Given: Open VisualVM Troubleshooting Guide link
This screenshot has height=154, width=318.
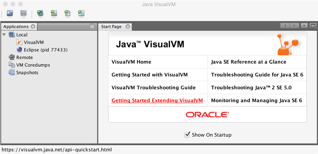Looking at the screenshot, I should [153, 88].
